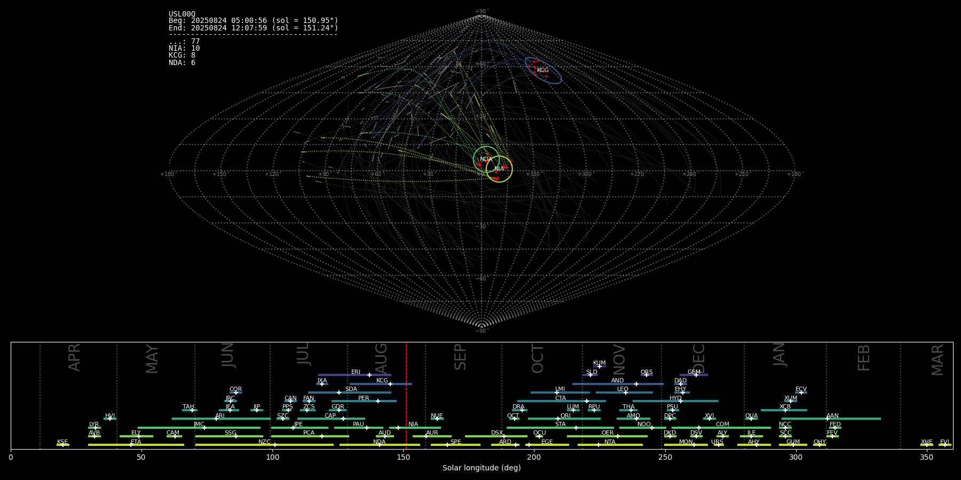Click the ORI shower label in timeline

565,416
